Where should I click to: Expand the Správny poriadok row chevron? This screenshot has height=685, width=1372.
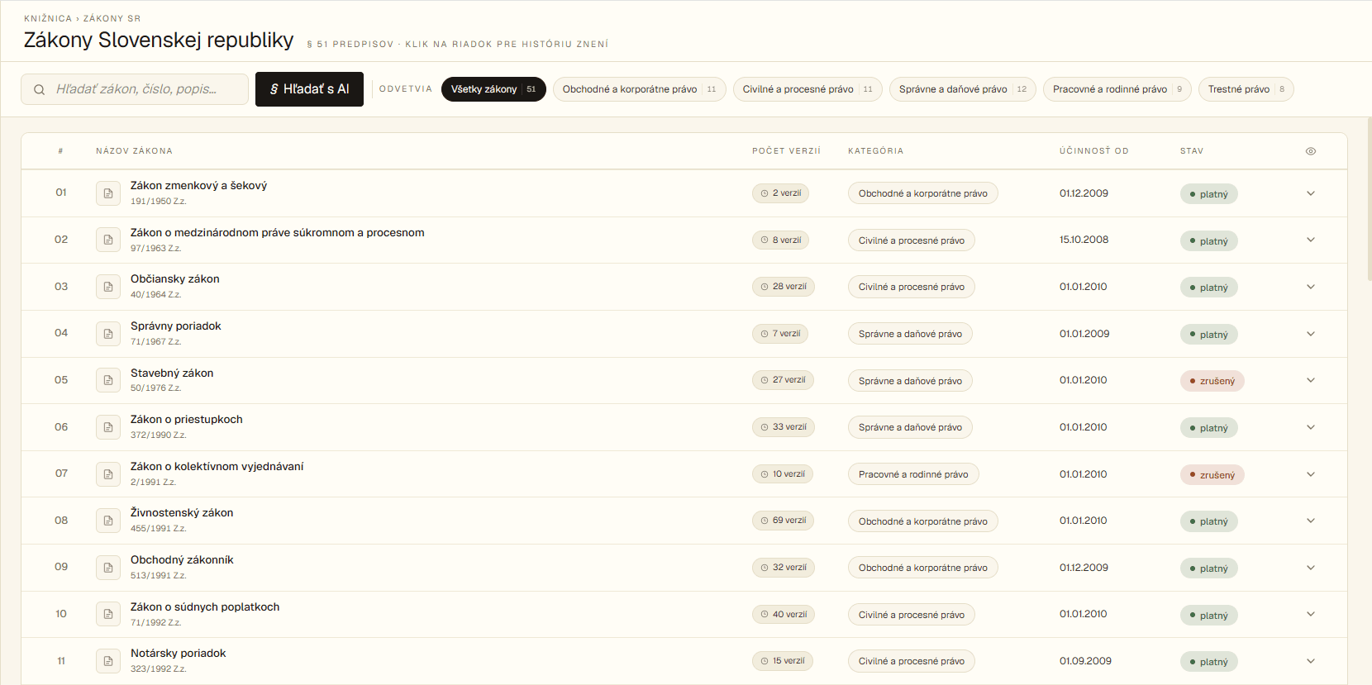(x=1311, y=334)
